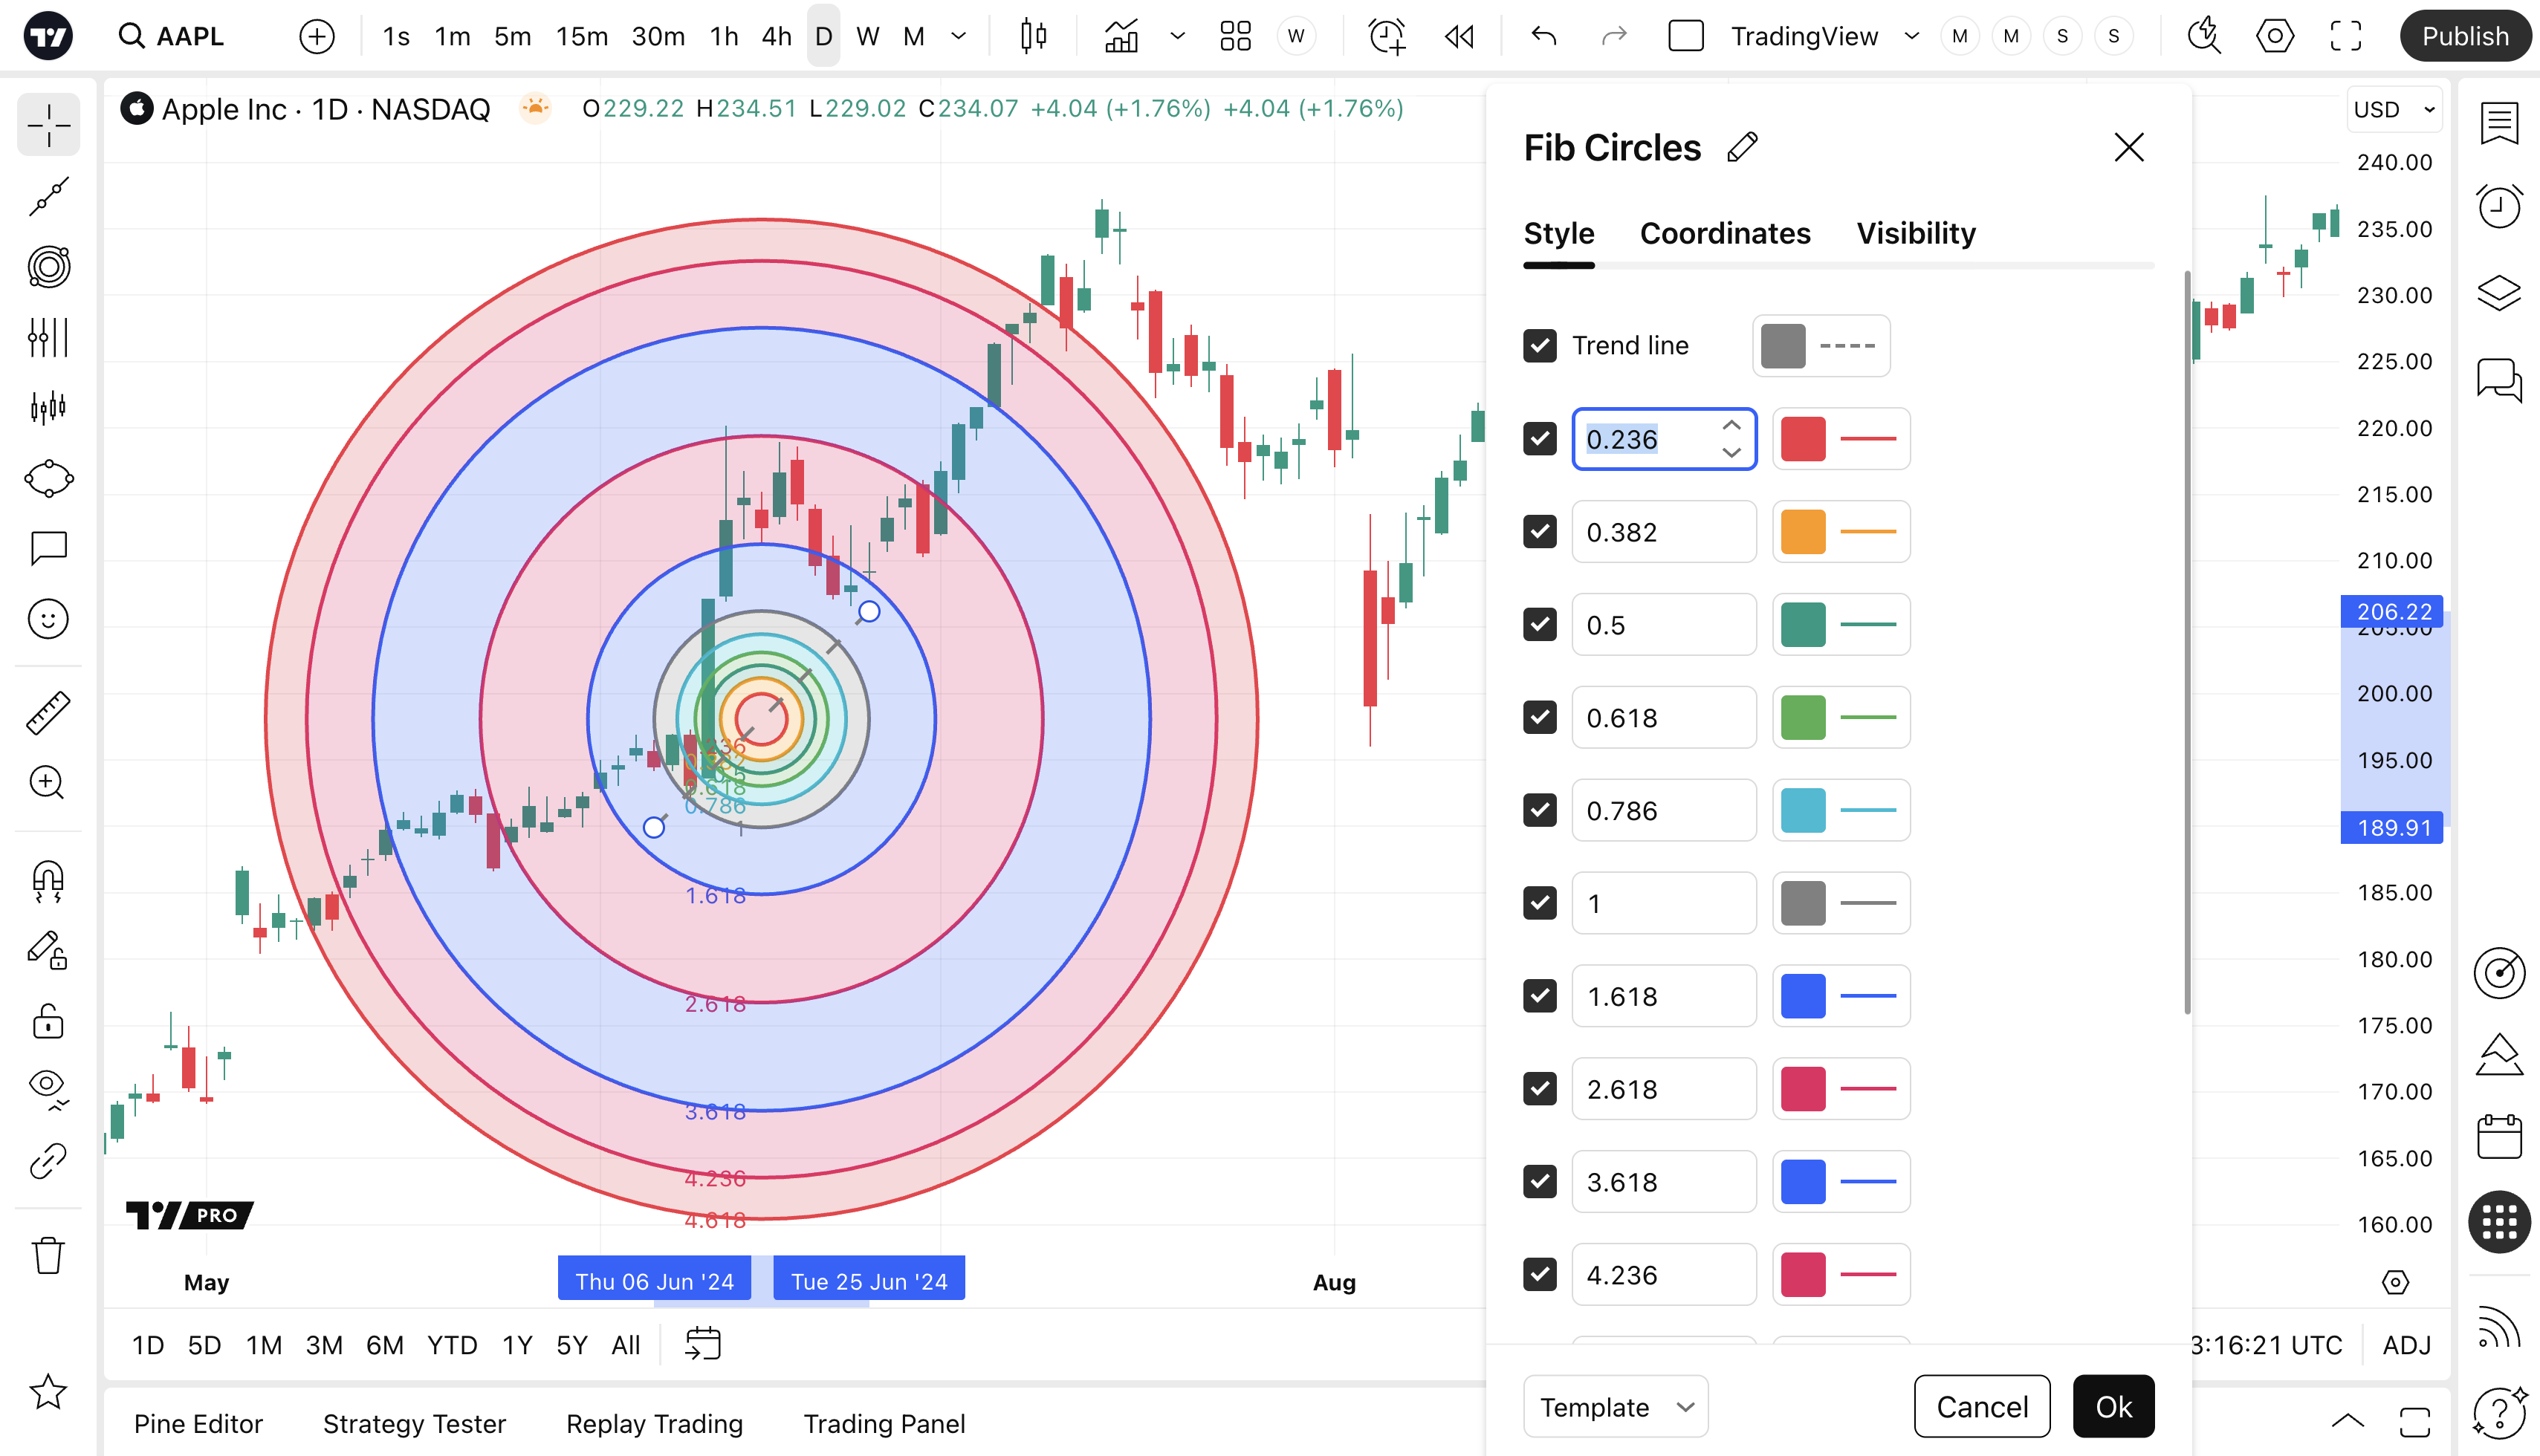Uncheck the Trend line checkbox
Image resolution: width=2540 pixels, height=1456 pixels.
pyautogui.click(x=1540, y=346)
